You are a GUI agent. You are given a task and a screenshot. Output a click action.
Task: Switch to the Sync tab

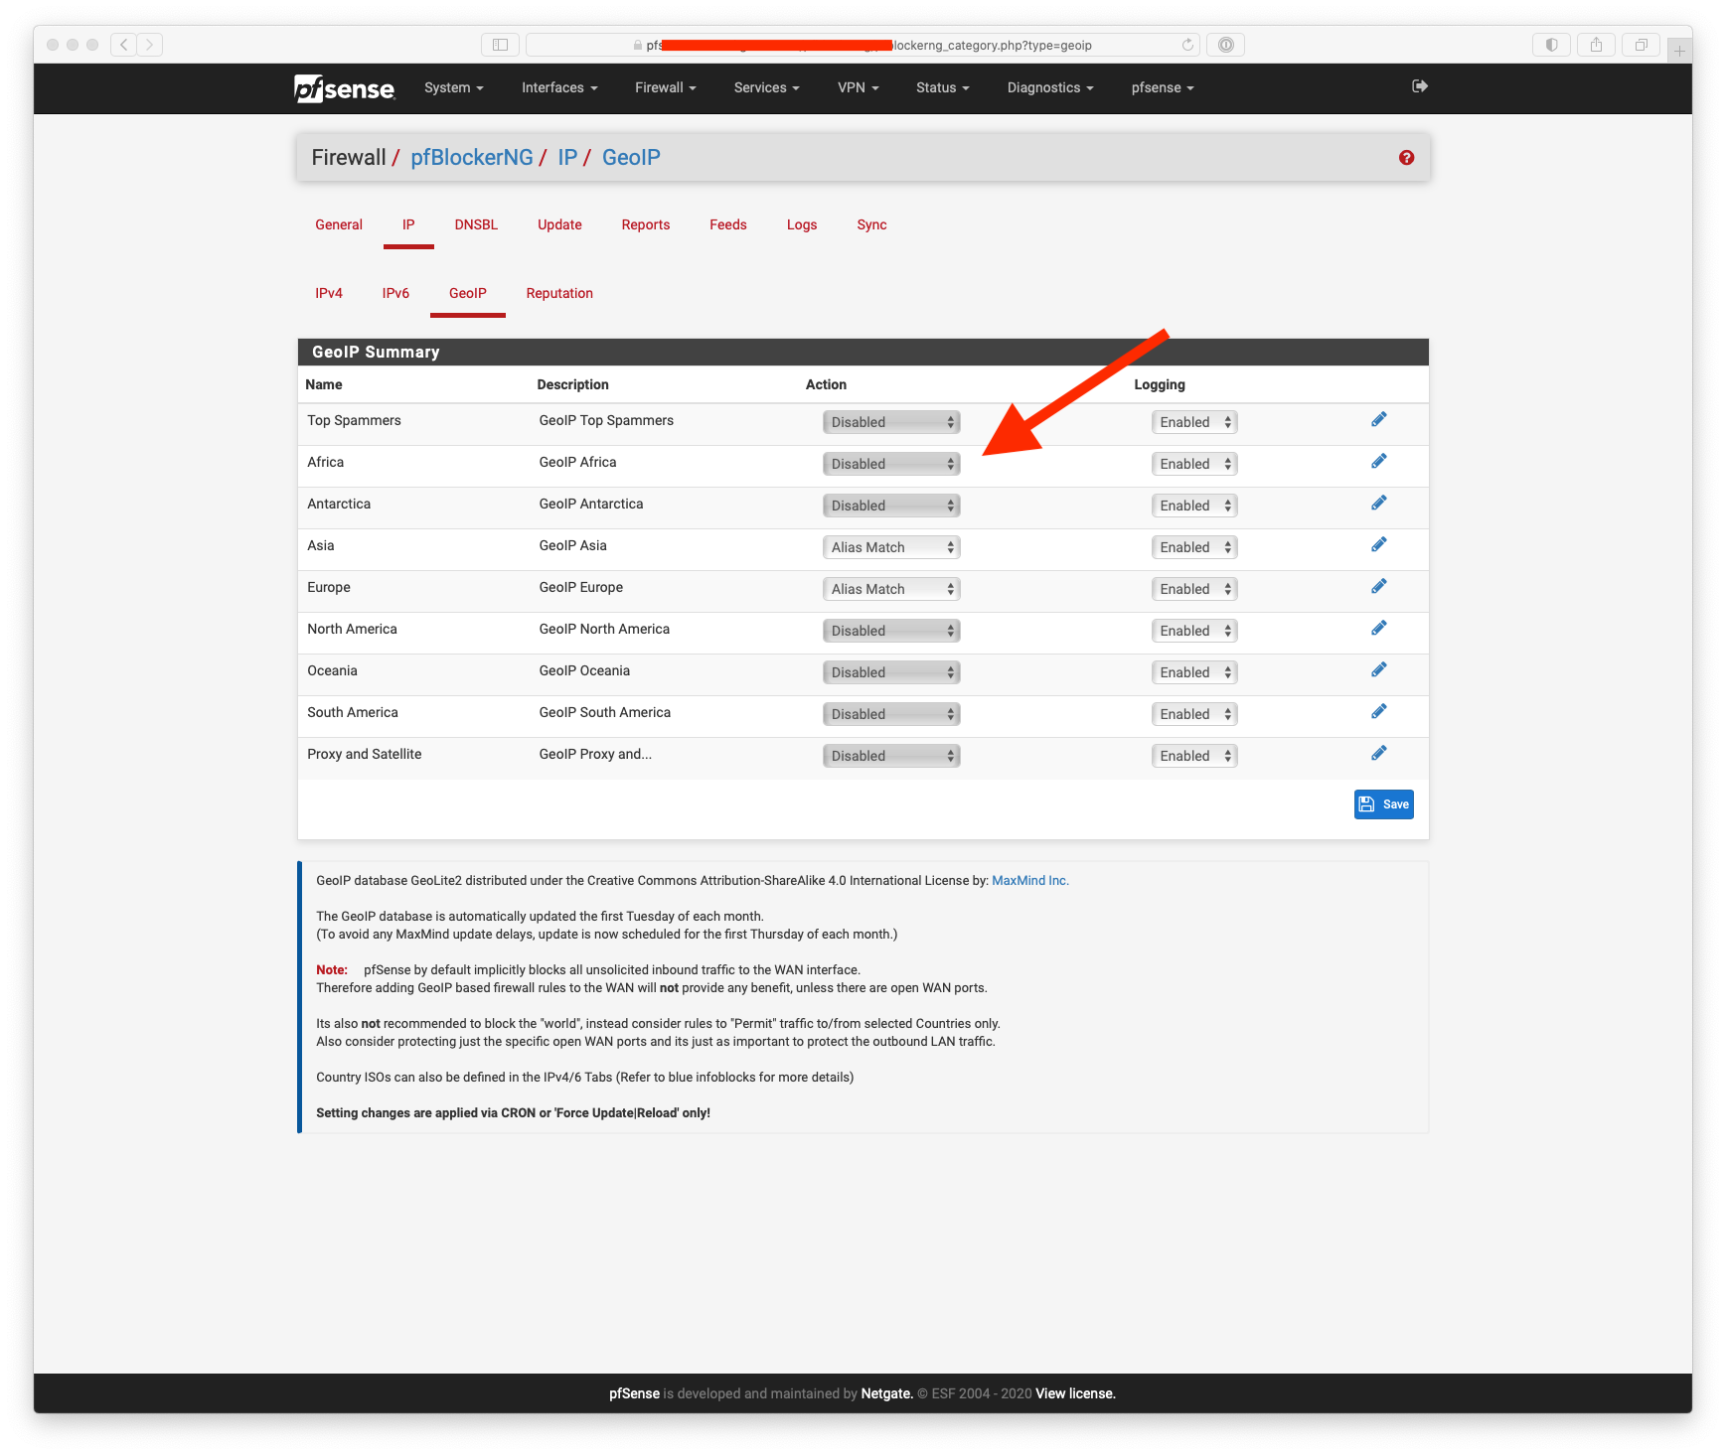coord(871,224)
